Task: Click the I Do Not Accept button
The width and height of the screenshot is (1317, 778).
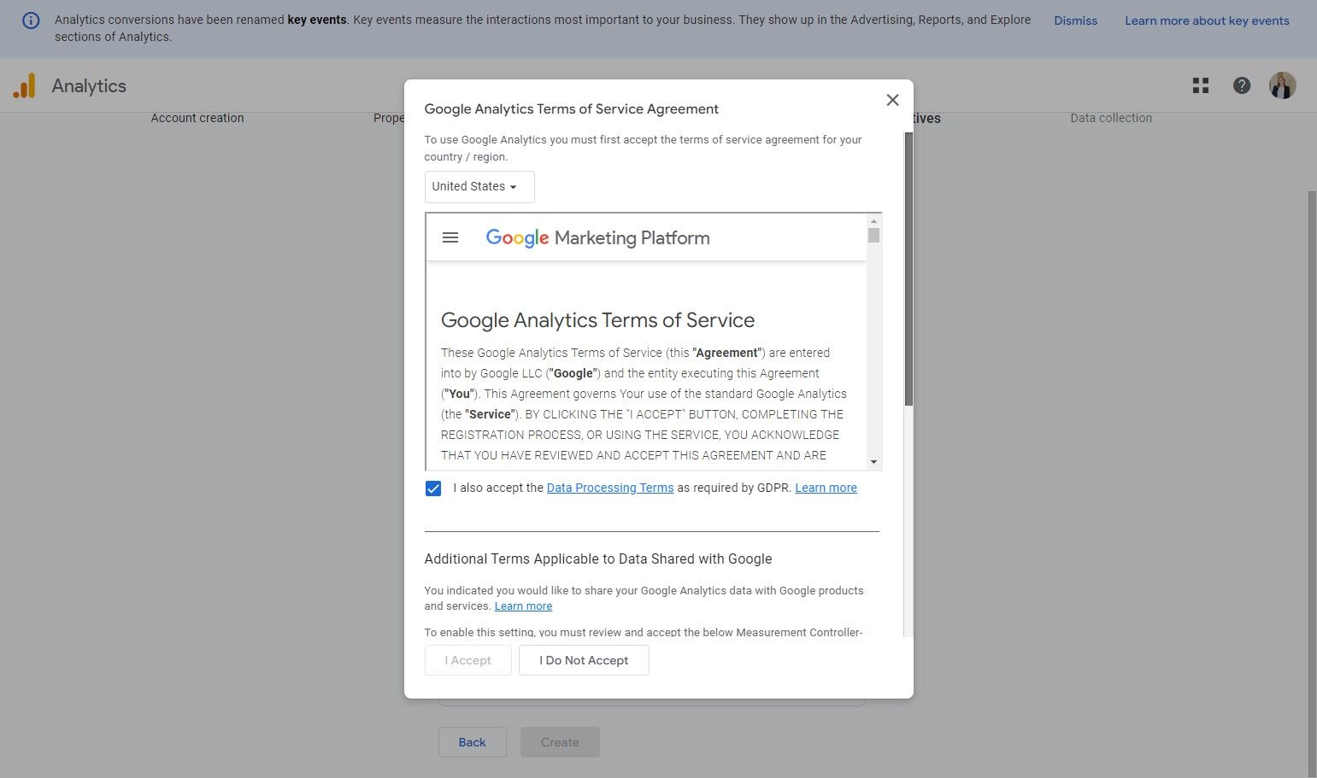Action: tap(584, 660)
